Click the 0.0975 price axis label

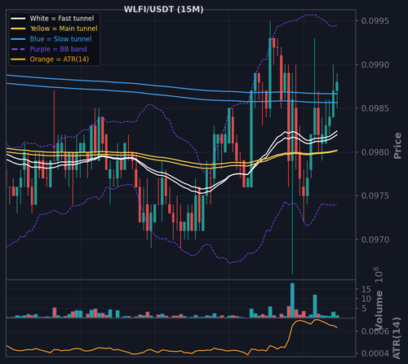(x=375, y=196)
